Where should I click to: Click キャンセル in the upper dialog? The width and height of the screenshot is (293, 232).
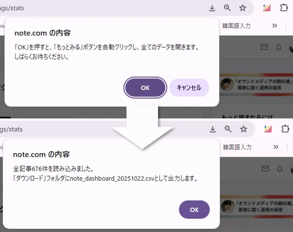(x=189, y=88)
